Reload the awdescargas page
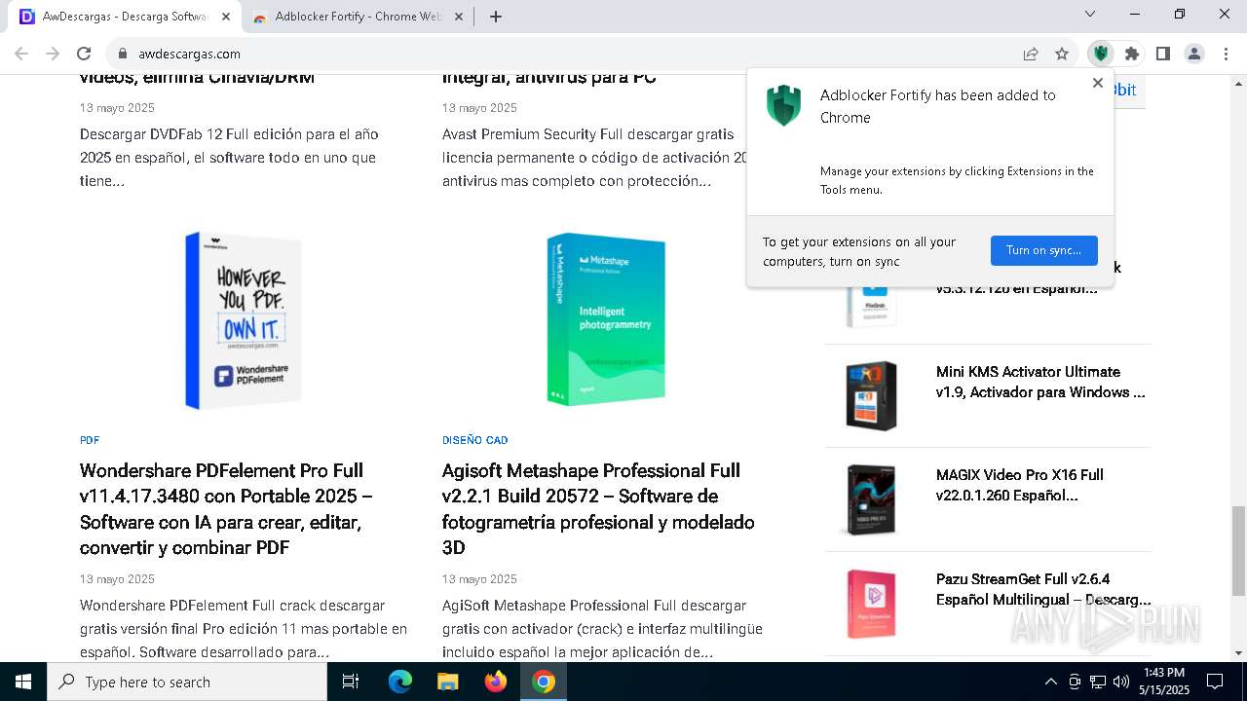 pos(84,54)
